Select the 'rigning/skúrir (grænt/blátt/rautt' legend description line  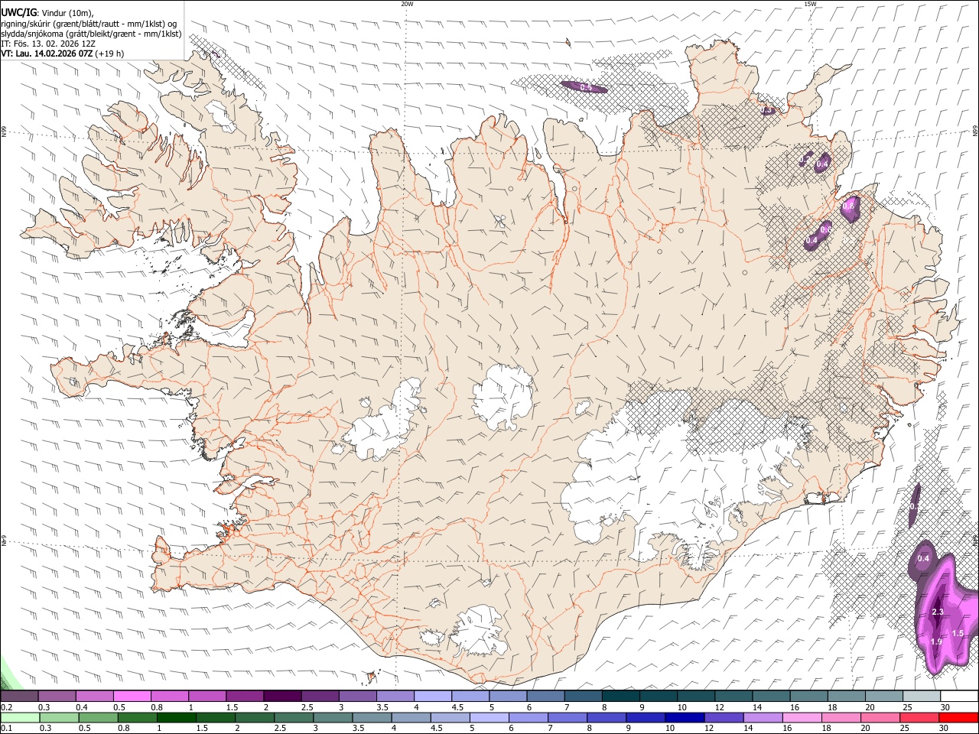[89, 23]
